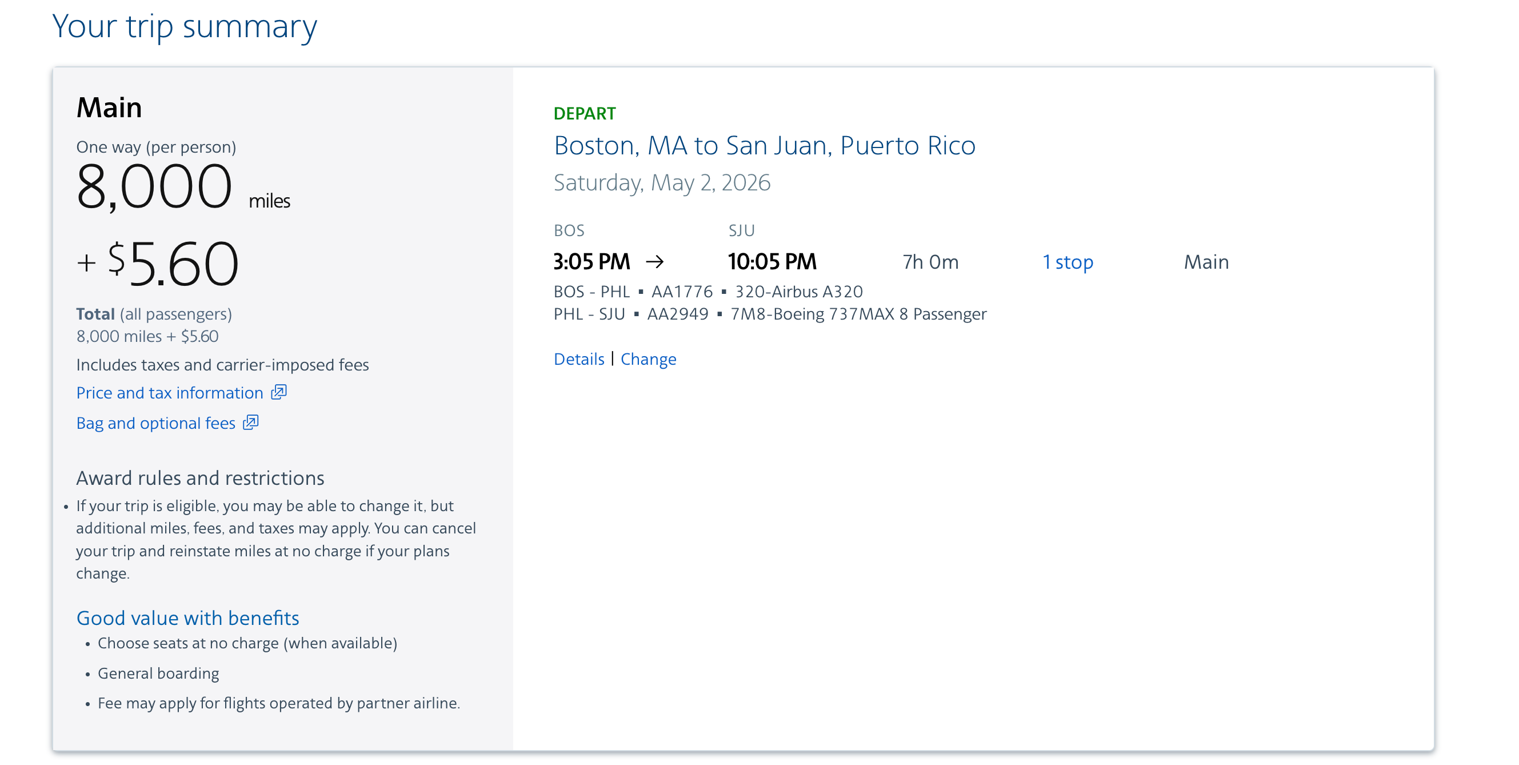Click the external link icon next to Bag and optional fees
Viewport: 1519px width, 765px height.
(252, 423)
